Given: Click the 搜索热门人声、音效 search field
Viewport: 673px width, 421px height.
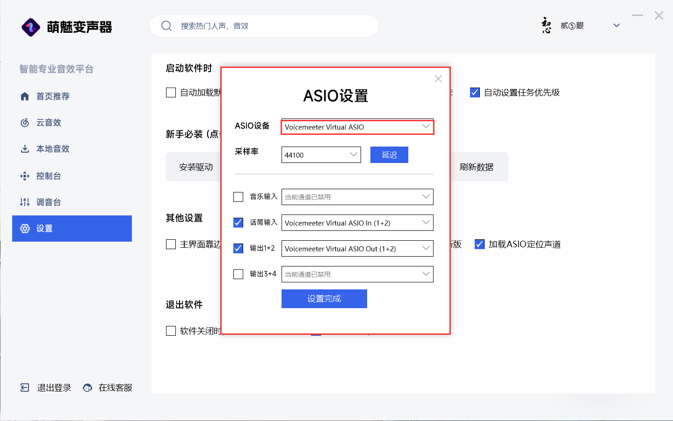Looking at the screenshot, I should tap(264, 26).
